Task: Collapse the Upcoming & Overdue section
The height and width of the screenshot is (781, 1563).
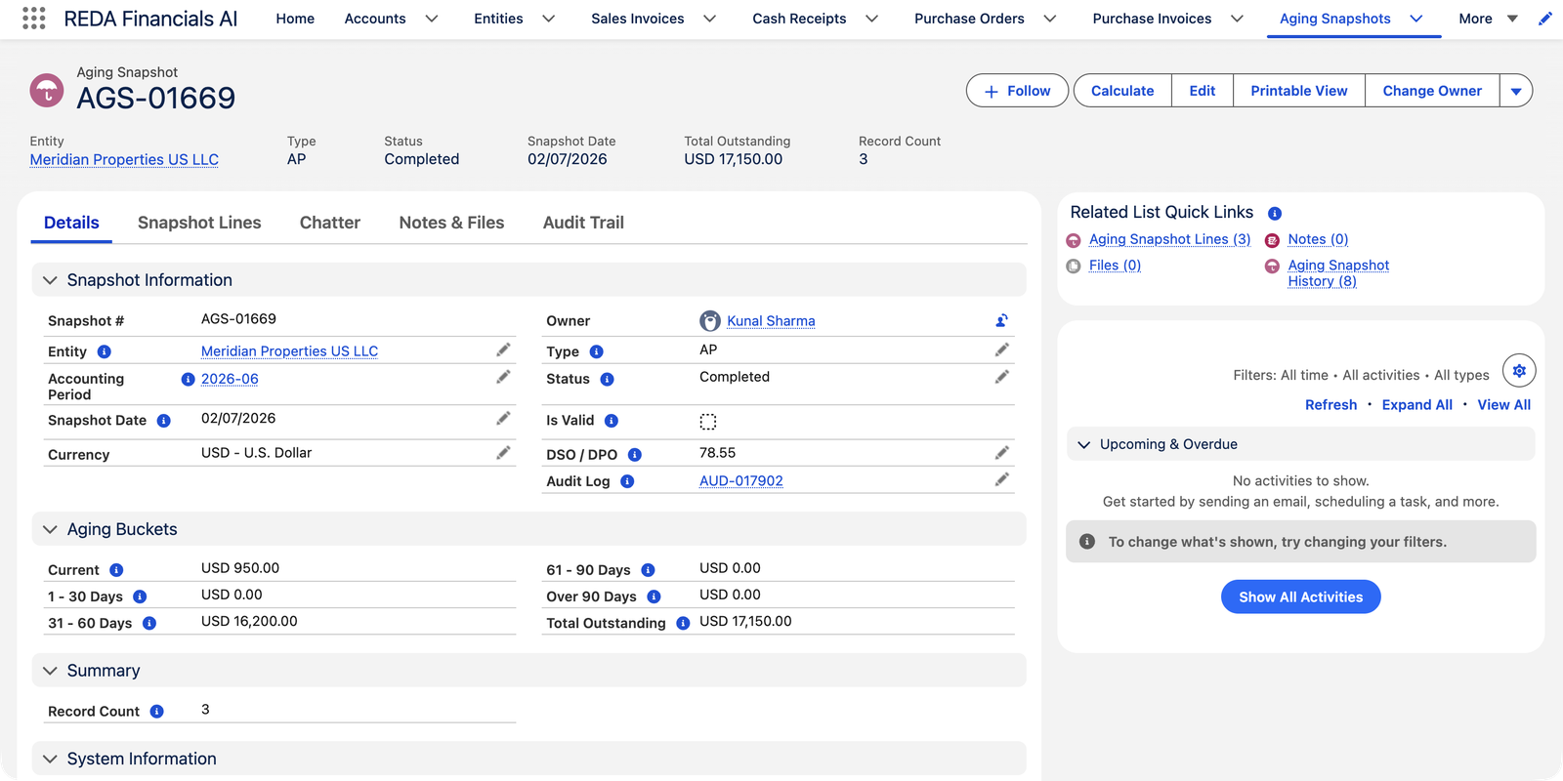Action: [1083, 444]
